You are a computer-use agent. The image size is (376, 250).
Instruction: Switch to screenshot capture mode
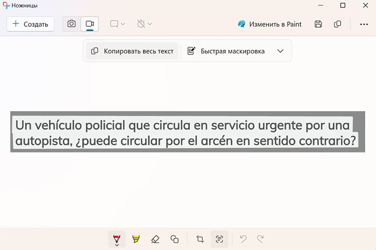pos(71,24)
